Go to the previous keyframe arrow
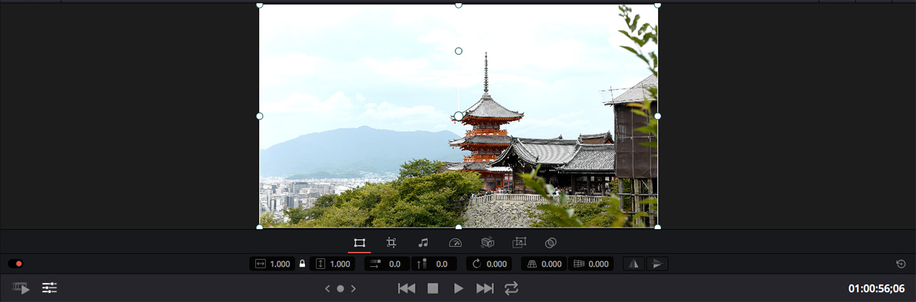This screenshot has width=916, height=302. (328, 288)
